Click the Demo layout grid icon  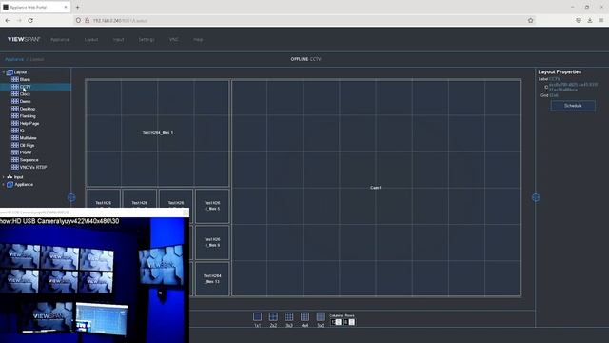[15, 102]
